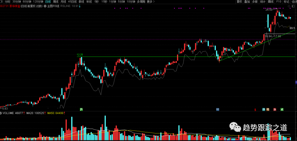Click the green 跌 event marker
The image size is (297, 141).
(81, 109)
